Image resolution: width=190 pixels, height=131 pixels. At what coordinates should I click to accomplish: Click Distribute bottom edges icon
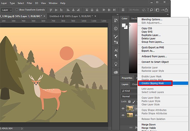pyautogui.click(x=97, y=10)
